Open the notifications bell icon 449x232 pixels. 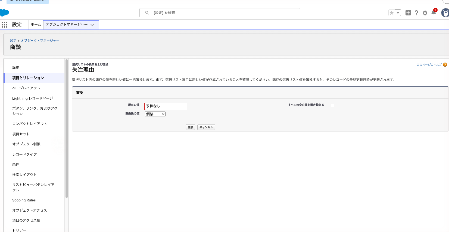click(x=434, y=13)
